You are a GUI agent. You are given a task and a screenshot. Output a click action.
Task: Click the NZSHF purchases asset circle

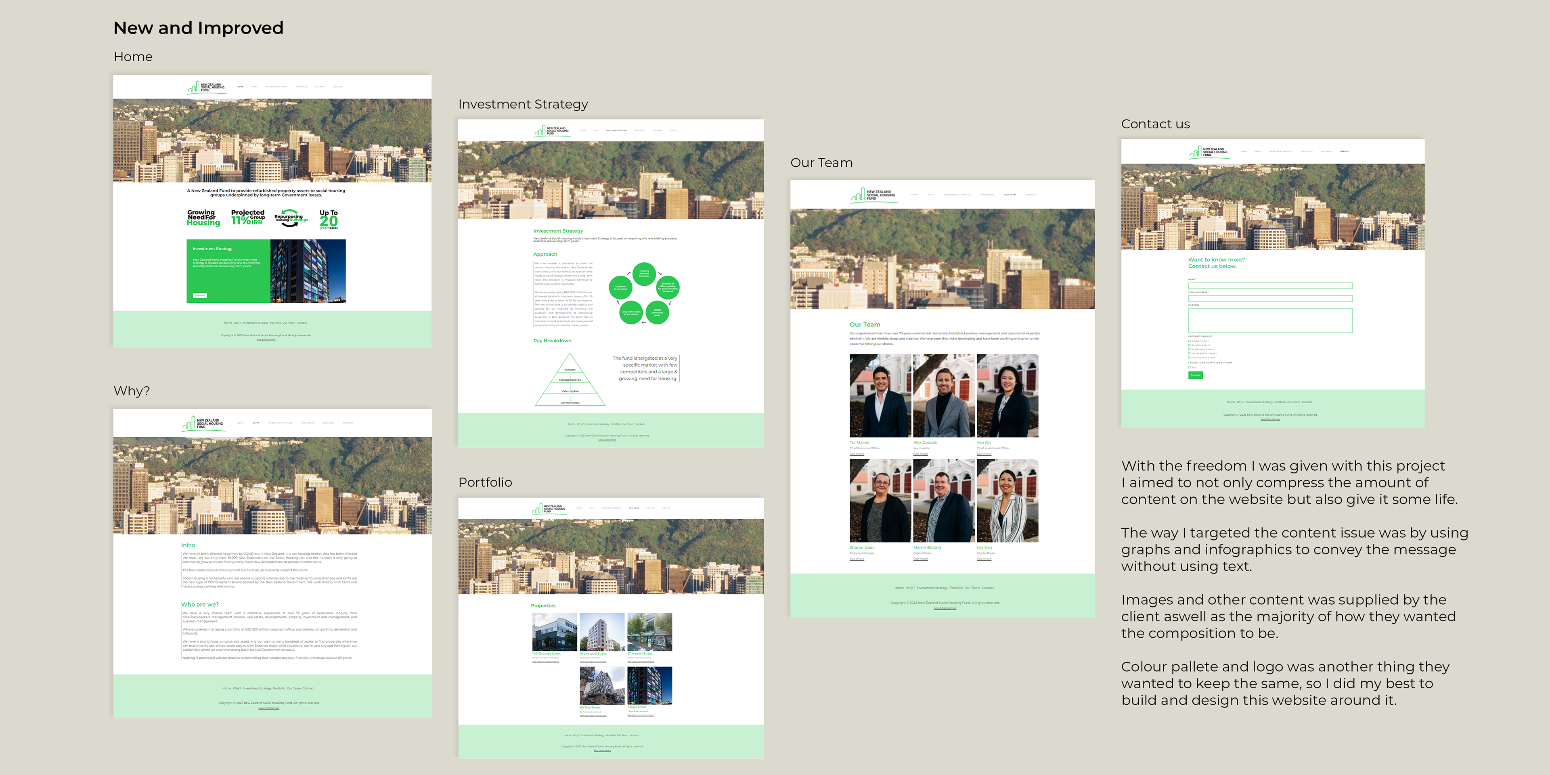coord(657,313)
